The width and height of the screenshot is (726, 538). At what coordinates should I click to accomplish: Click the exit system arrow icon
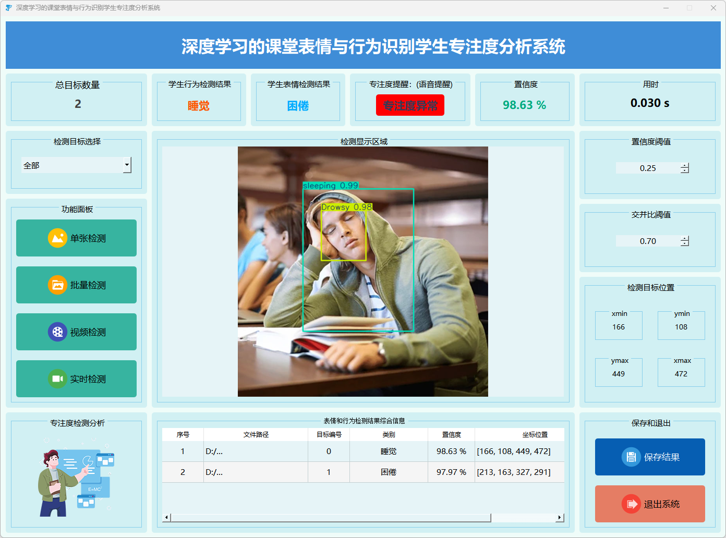pos(631,504)
